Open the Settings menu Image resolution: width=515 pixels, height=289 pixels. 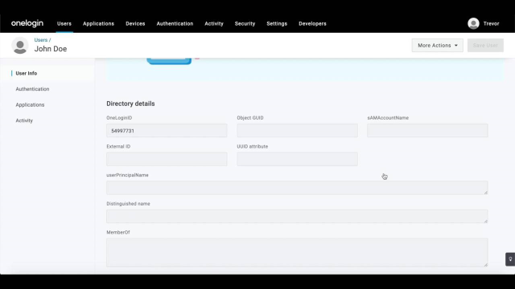click(277, 23)
